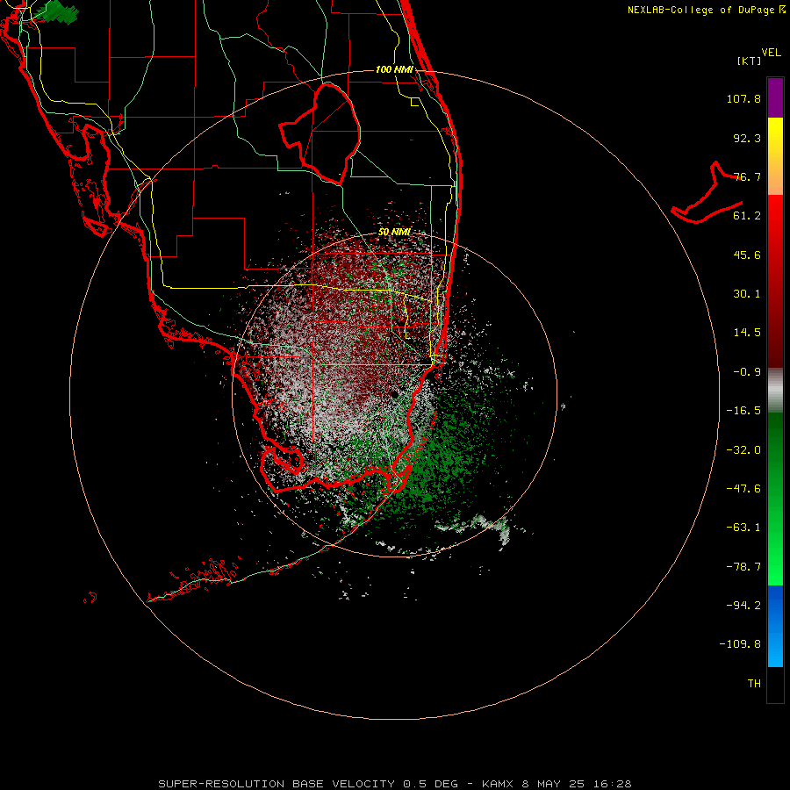The image size is (790, 790).
Task: Click the gray zero-velocity segment of color bar
Action: (775, 391)
